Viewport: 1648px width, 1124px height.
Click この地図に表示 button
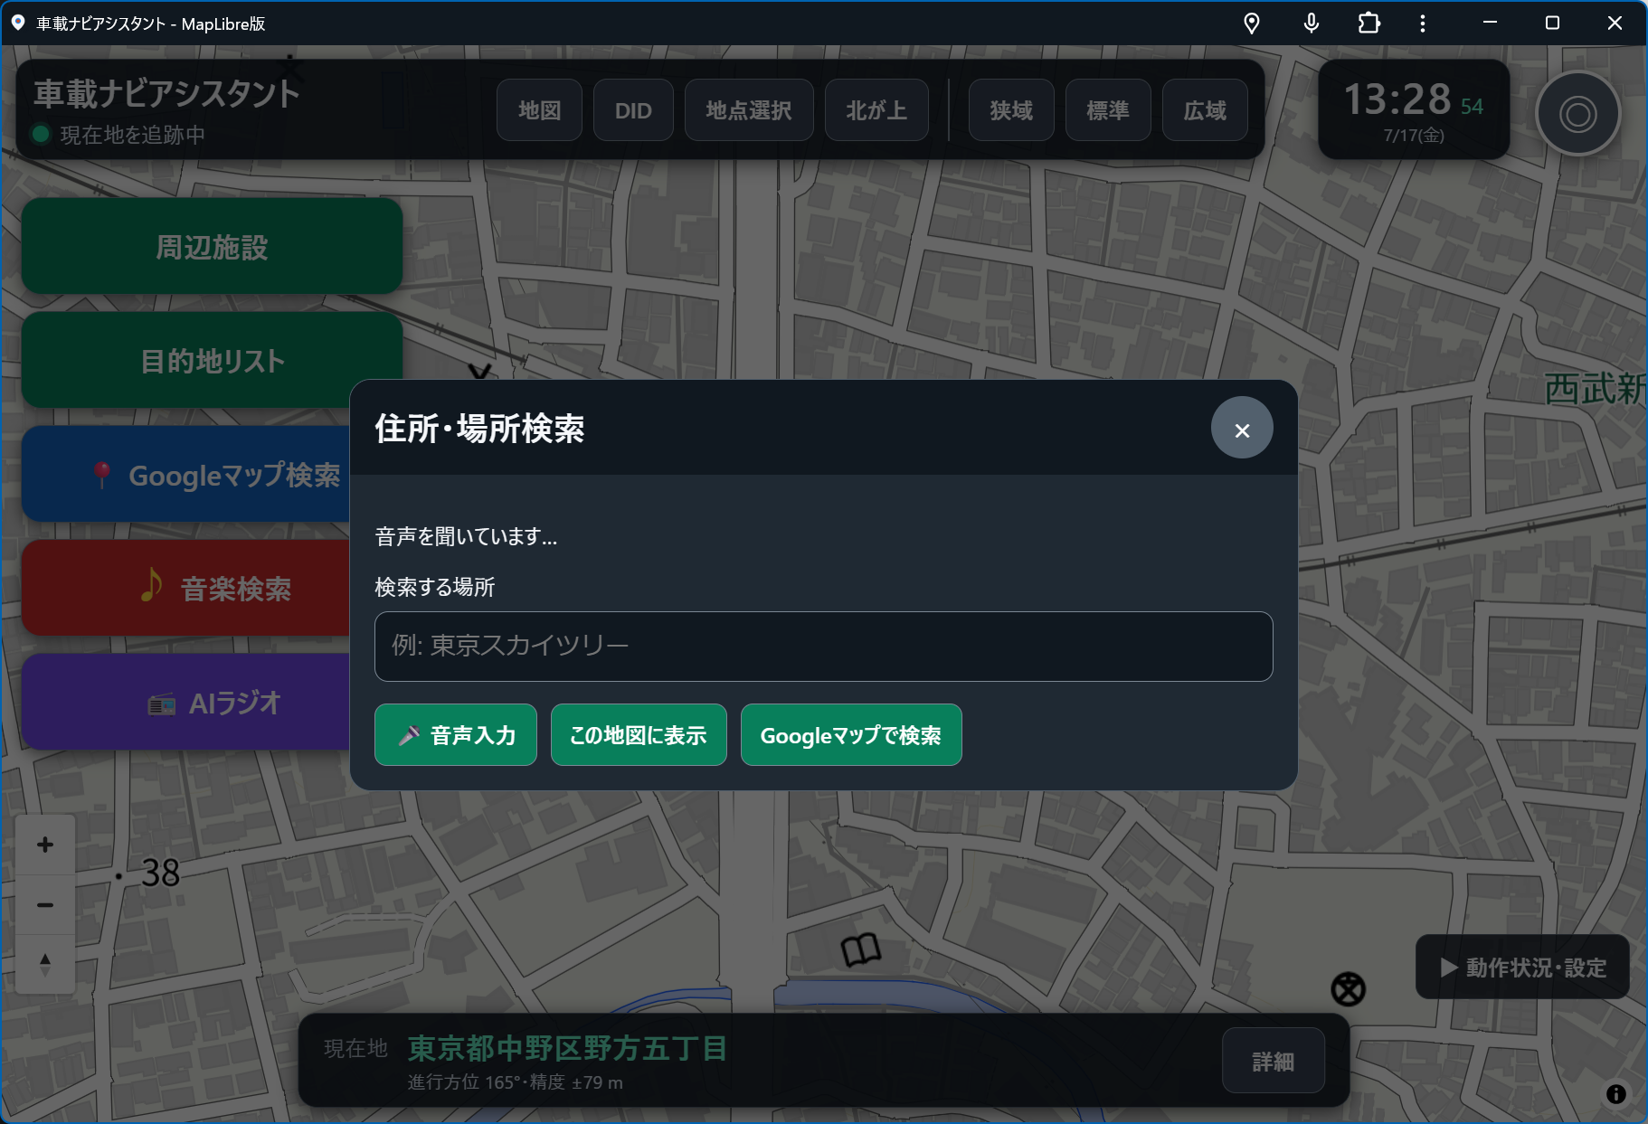pyautogui.click(x=639, y=735)
